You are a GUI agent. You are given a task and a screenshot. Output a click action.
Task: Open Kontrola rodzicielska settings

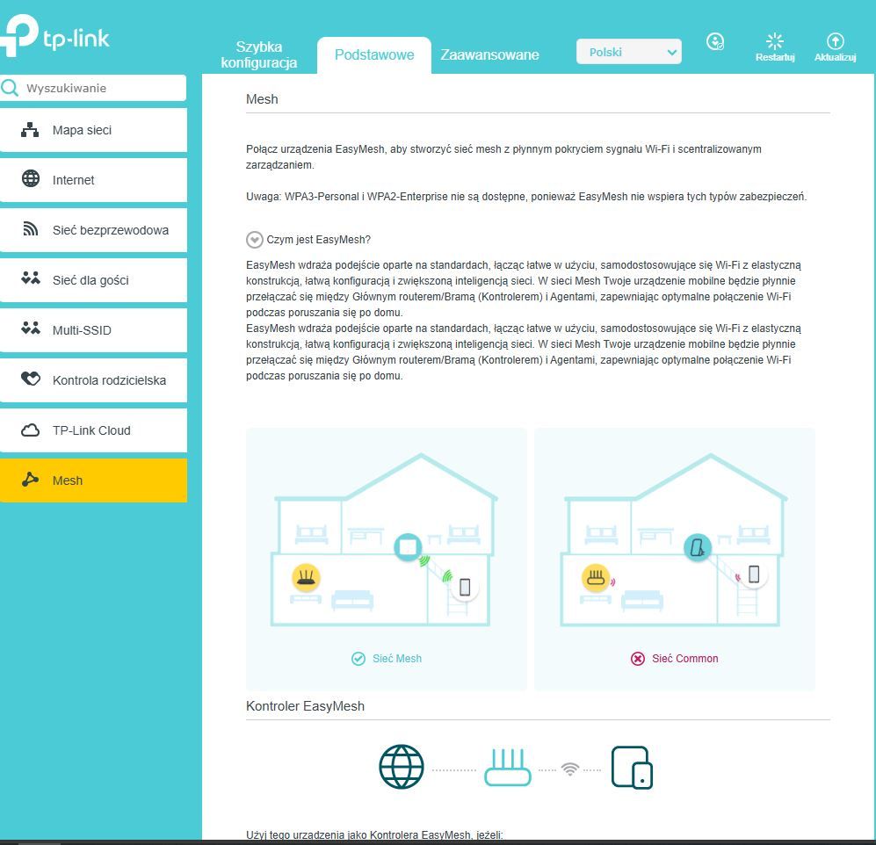pyautogui.click(x=93, y=380)
